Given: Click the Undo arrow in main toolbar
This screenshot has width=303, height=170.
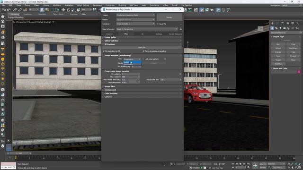Looking at the screenshot, I should coord(4,10).
